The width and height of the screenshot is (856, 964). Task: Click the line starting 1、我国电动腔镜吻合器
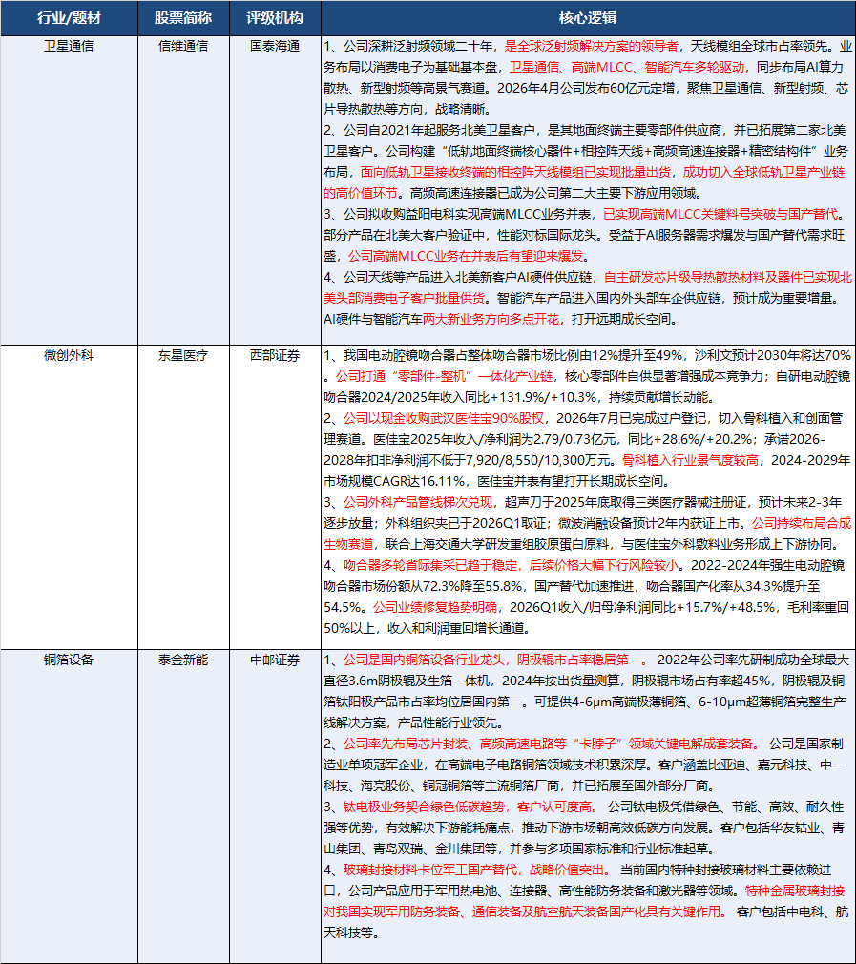tap(588, 355)
